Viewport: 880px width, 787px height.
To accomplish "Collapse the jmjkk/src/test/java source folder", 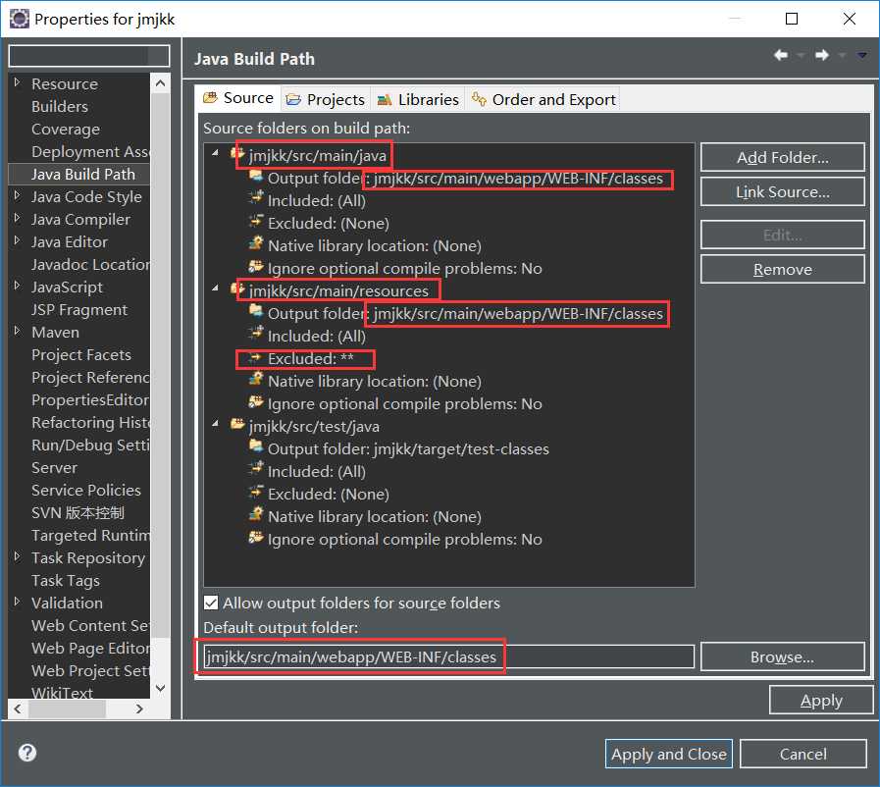I will (215, 423).
